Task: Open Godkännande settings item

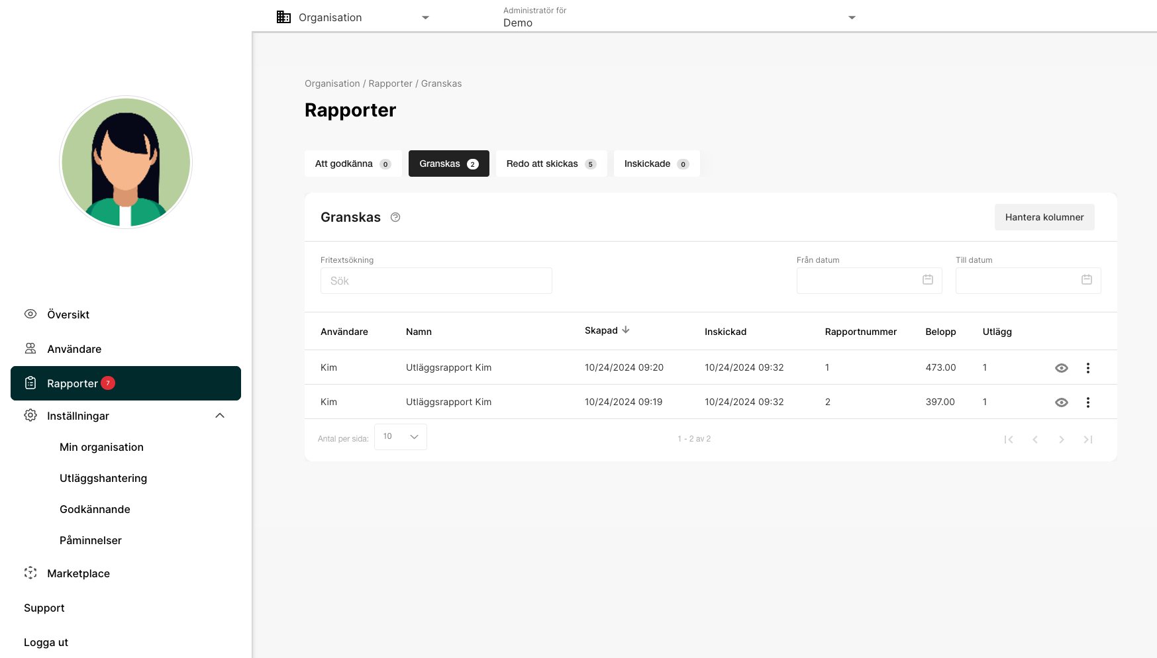Action: point(95,509)
